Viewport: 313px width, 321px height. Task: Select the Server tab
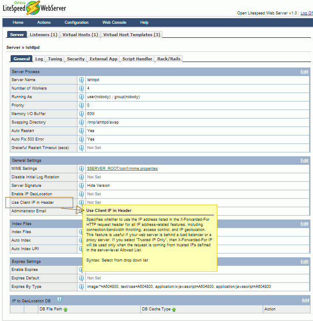coord(17,34)
